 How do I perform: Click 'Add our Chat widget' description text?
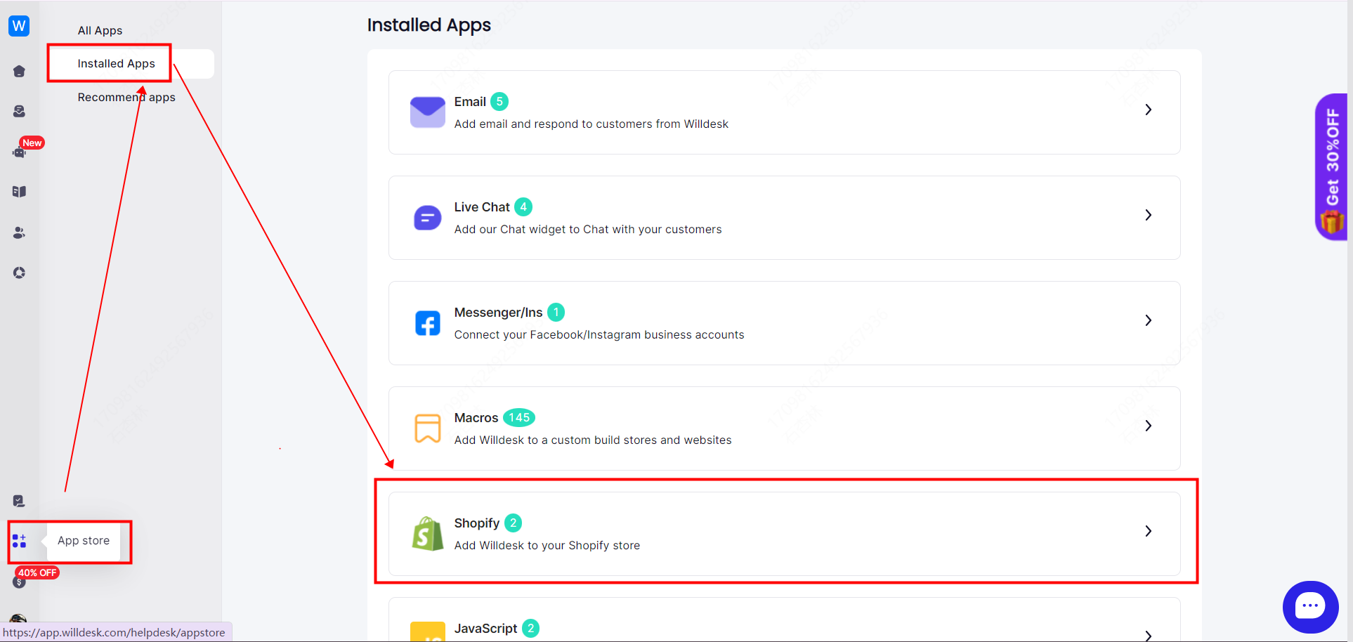coord(588,229)
